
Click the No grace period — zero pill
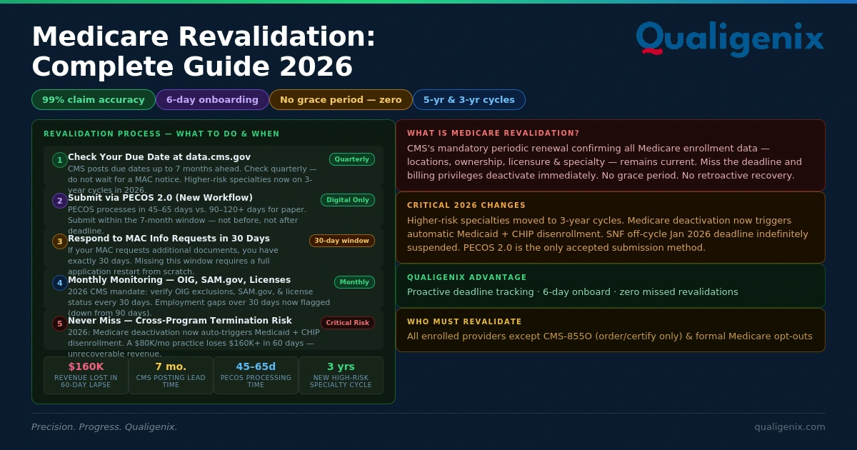point(341,100)
